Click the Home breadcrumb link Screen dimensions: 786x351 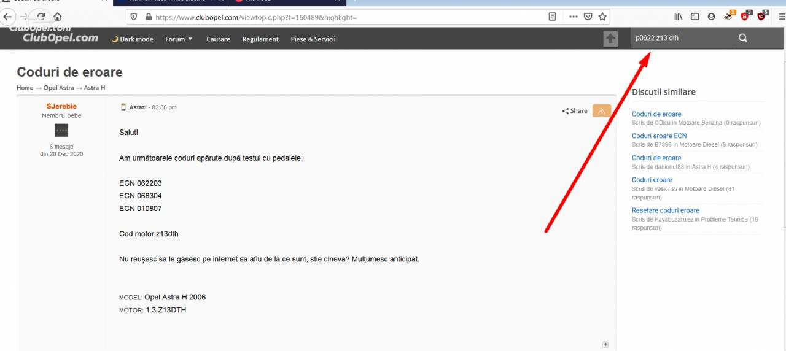25,88
